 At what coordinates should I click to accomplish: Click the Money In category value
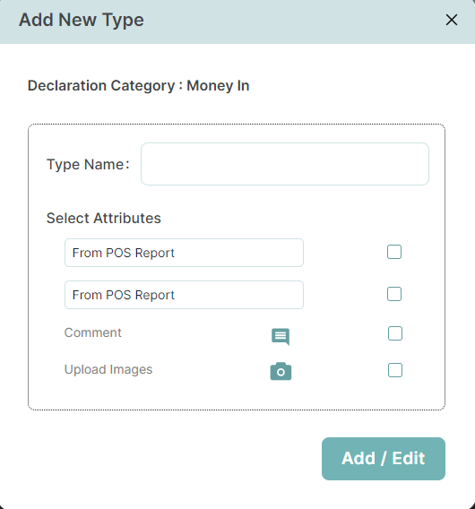[x=218, y=86]
